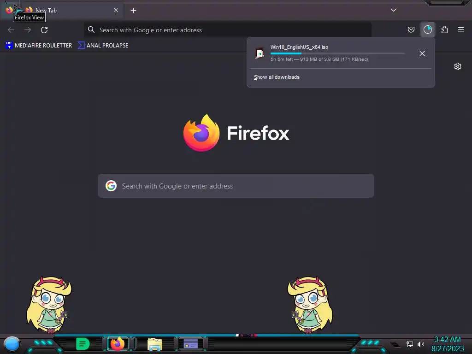Open the list all tabs chevron

(394, 10)
